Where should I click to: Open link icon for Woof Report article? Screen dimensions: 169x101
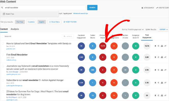[x=165, y=95]
